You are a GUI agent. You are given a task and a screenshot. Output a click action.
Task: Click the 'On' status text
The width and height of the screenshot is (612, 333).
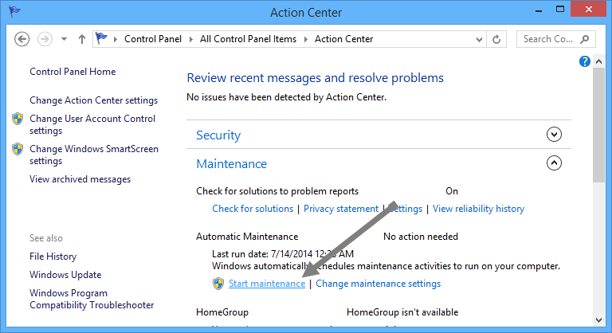[452, 191]
